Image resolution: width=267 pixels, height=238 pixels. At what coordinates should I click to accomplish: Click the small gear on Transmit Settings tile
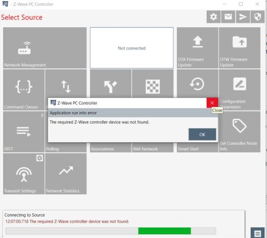tap(40, 158)
